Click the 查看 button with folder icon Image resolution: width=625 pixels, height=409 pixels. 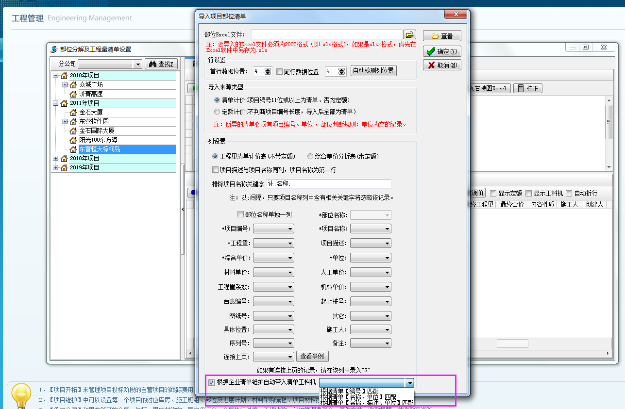pyautogui.click(x=441, y=36)
